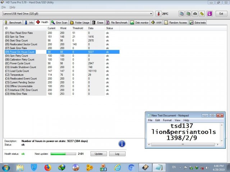
Task: Click the Log button
Action: click(117, 154)
